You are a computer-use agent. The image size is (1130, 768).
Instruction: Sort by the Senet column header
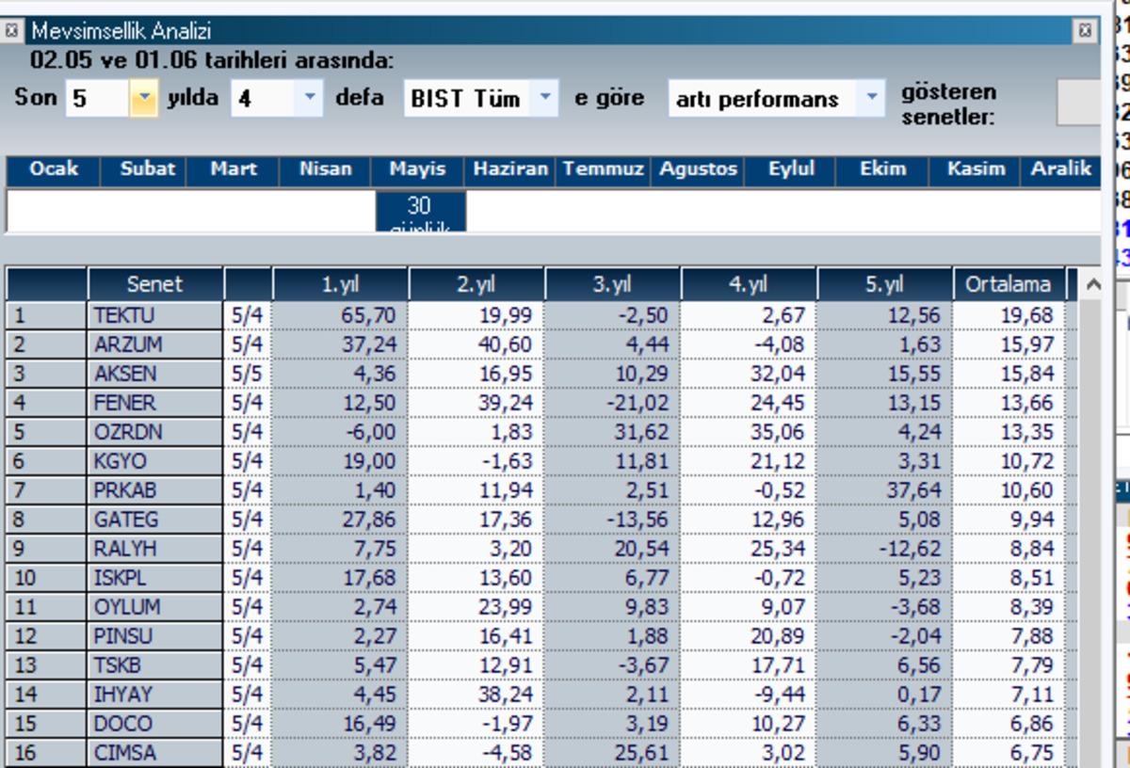[x=154, y=284]
